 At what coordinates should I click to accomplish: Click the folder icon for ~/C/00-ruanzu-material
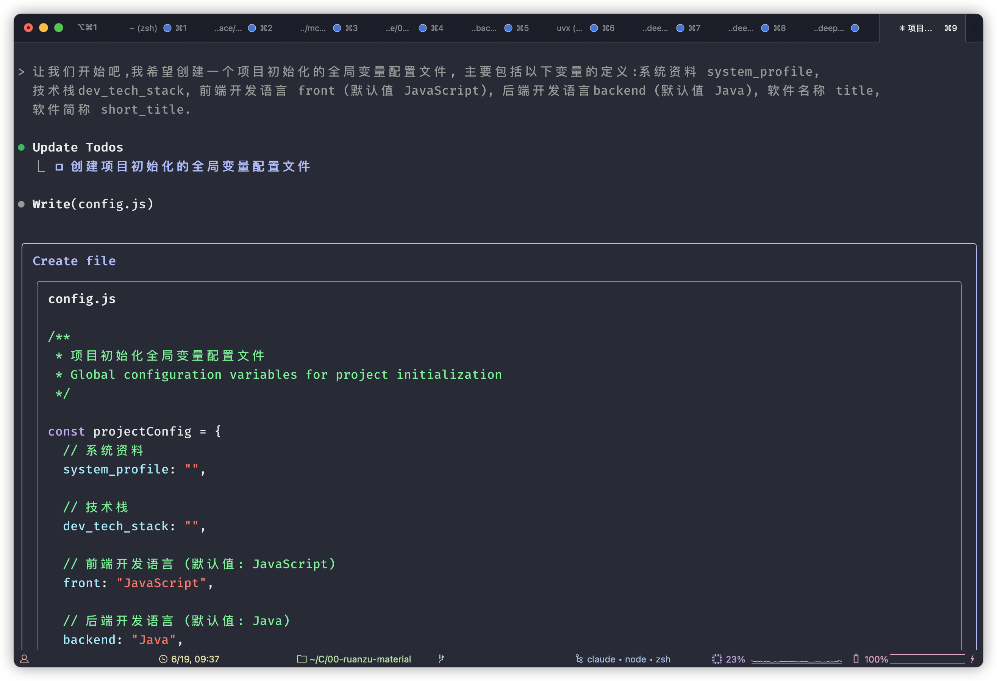tap(302, 659)
